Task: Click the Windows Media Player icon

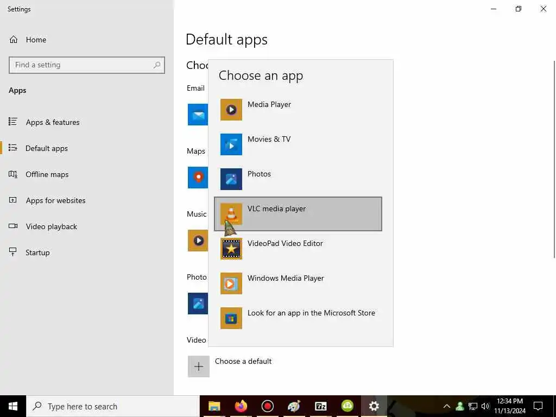Action: click(231, 283)
